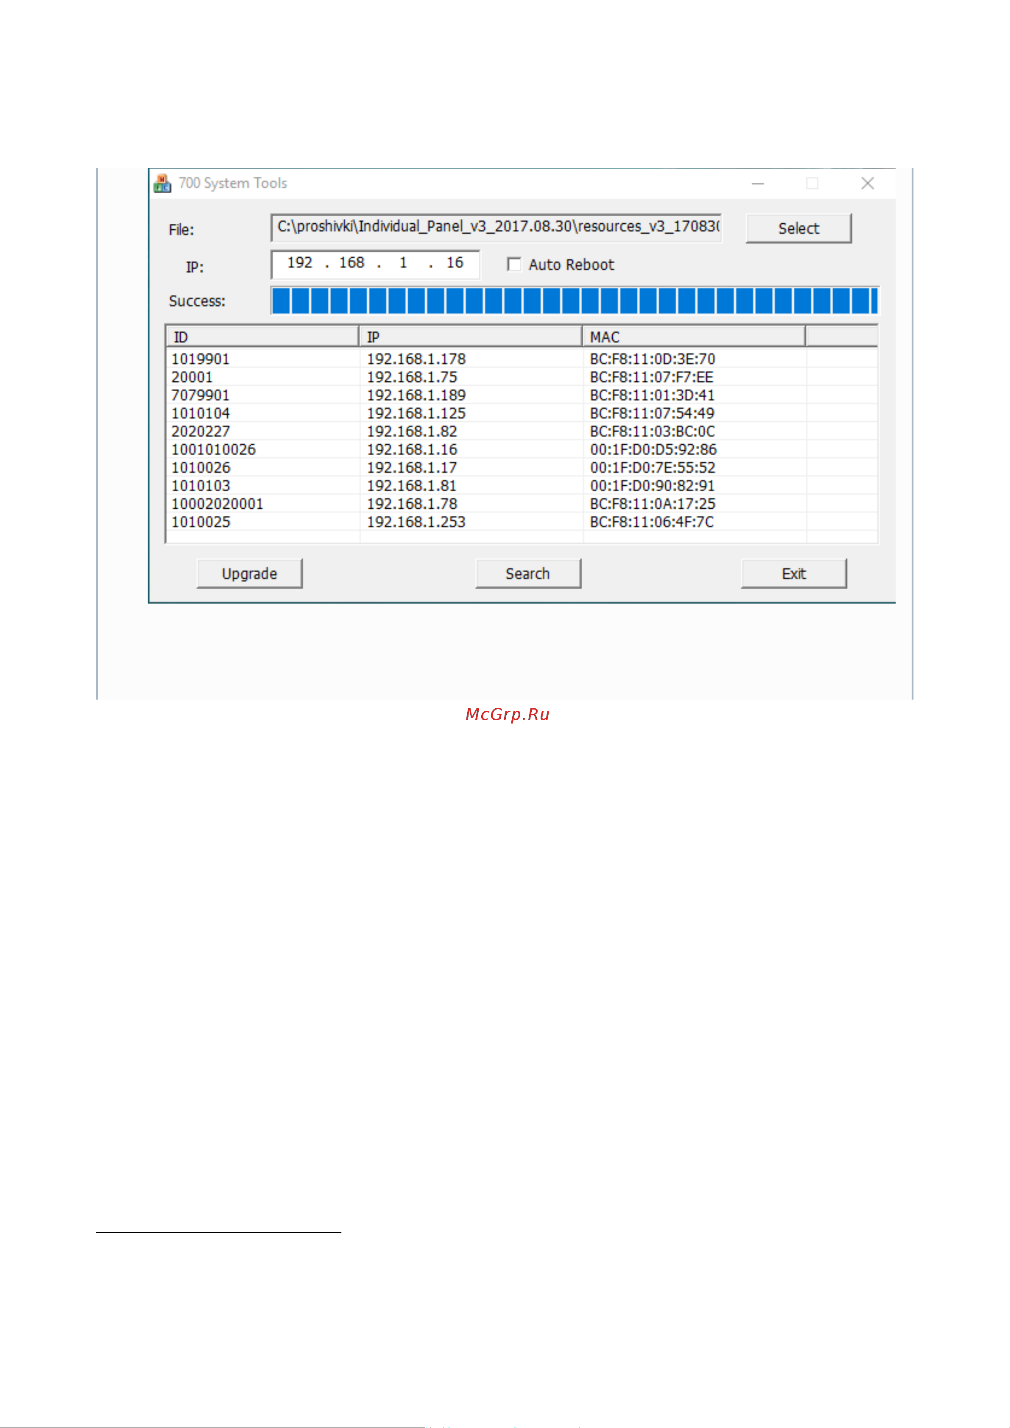Click IP cell 192.168.1.78
This screenshot has width=1010, height=1428.
point(412,503)
